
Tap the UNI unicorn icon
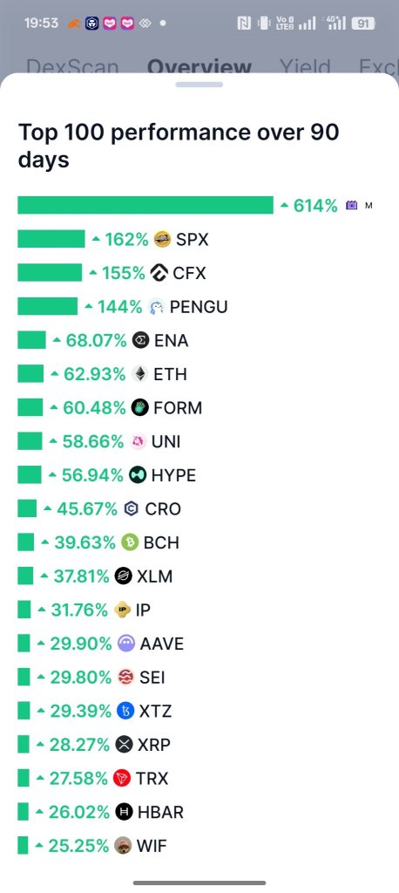point(138,441)
